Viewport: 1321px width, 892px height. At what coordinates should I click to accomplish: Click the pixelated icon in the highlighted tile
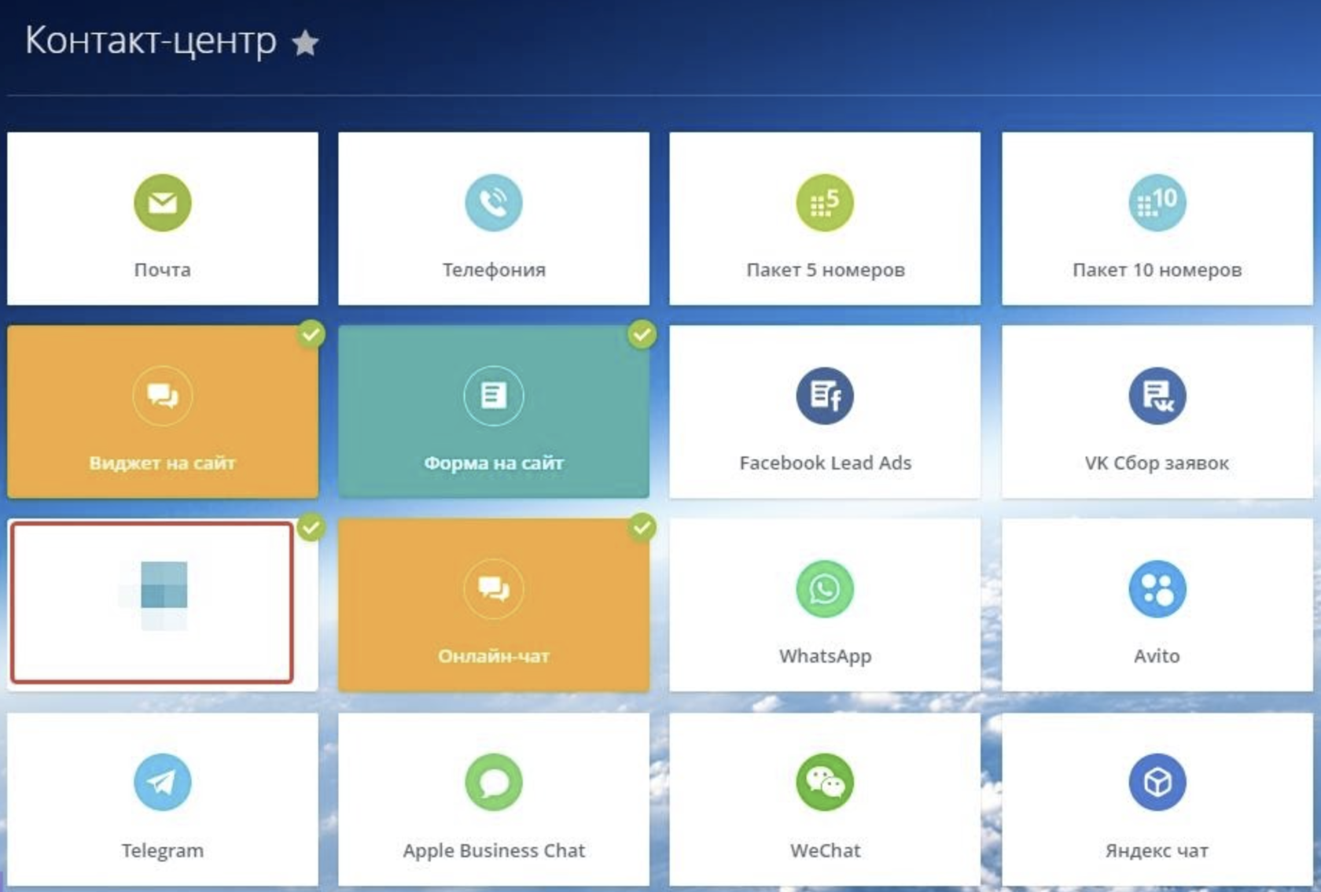coord(164,595)
